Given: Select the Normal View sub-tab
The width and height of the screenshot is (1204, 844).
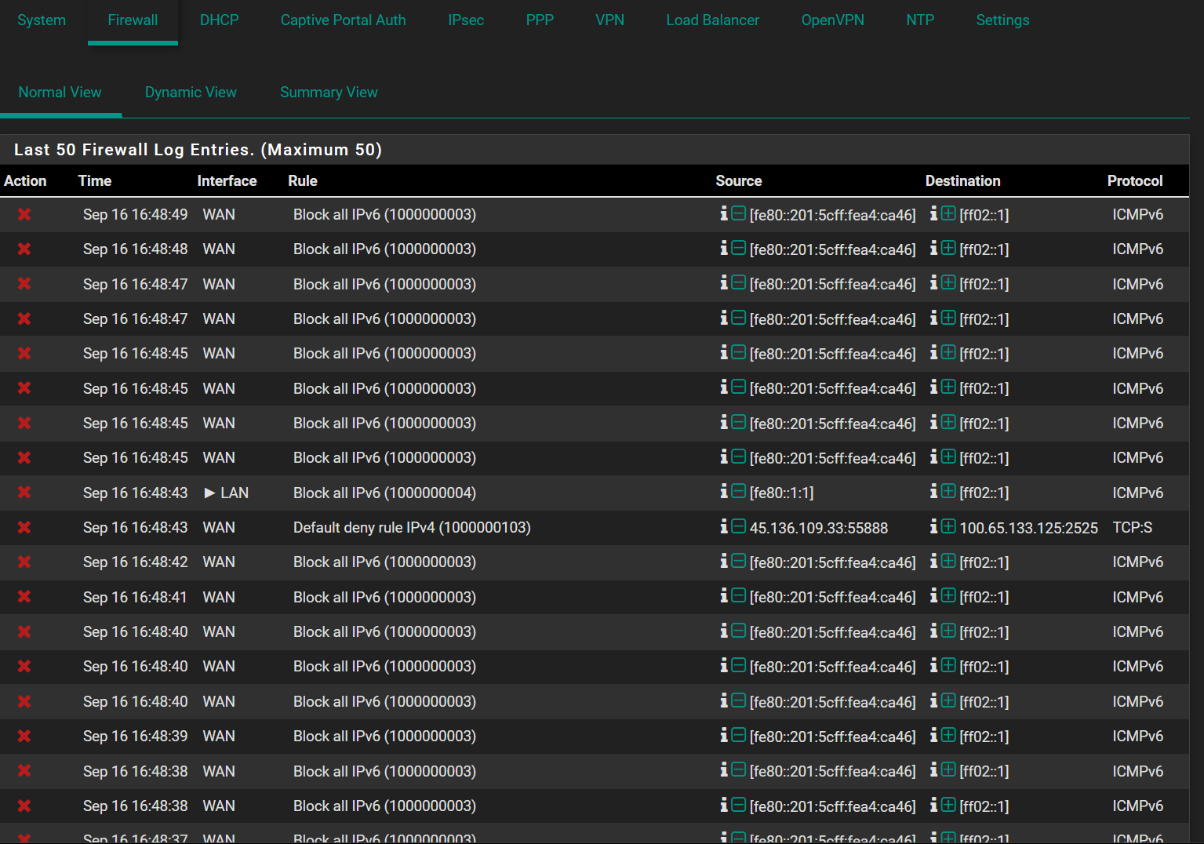Looking at the screenshot, I should [60, 93].
